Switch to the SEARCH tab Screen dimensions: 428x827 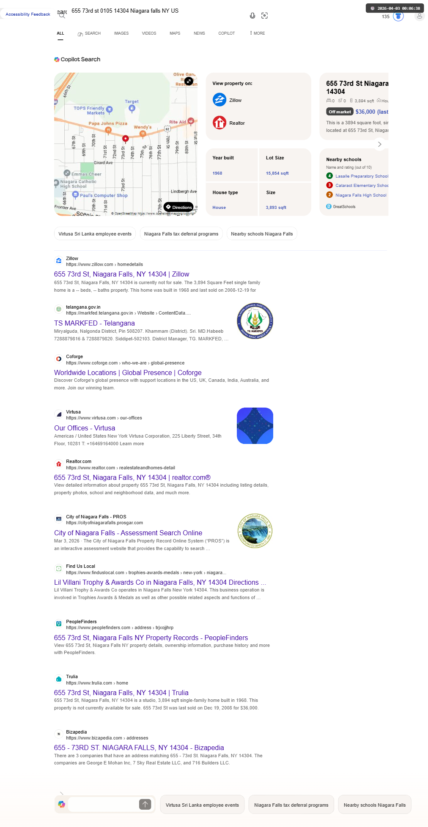89,33
